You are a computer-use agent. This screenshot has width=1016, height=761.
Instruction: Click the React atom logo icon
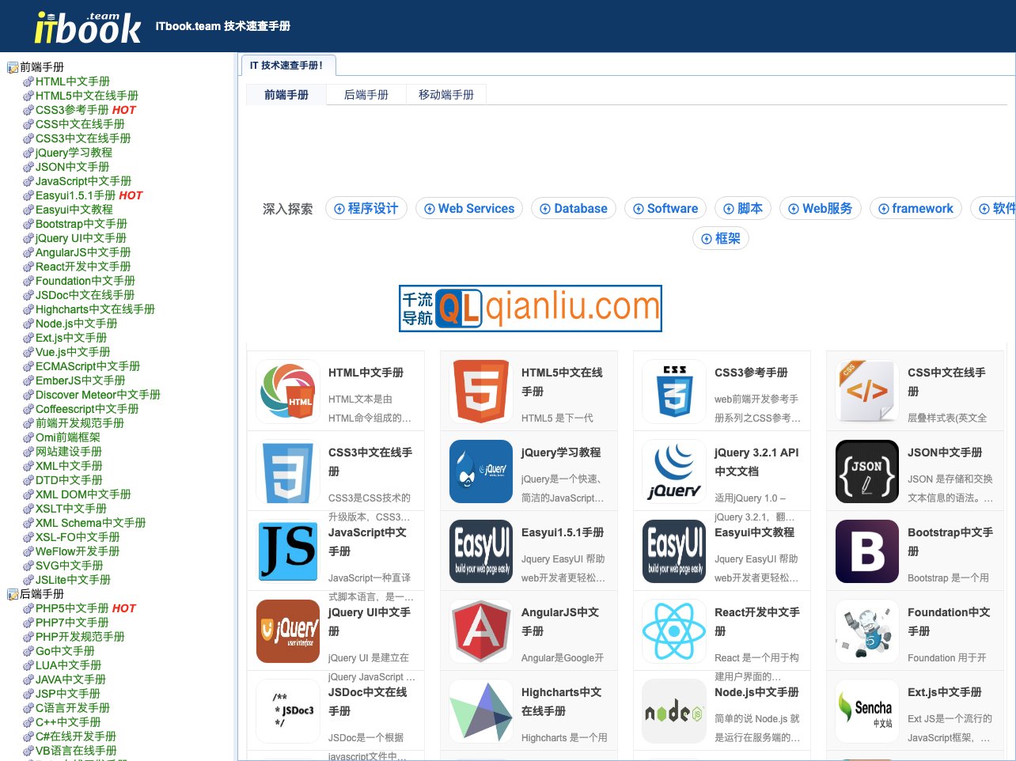[x=673, y=630]
